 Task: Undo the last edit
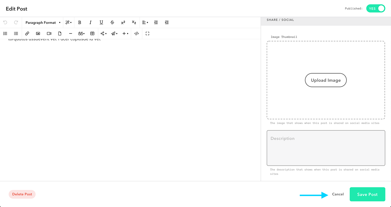tap(5, 22)
